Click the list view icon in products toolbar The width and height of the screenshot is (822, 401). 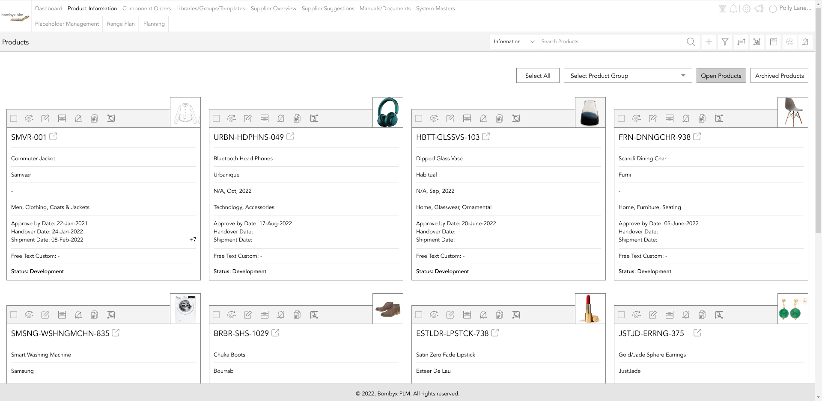click(x=774, y=41)
